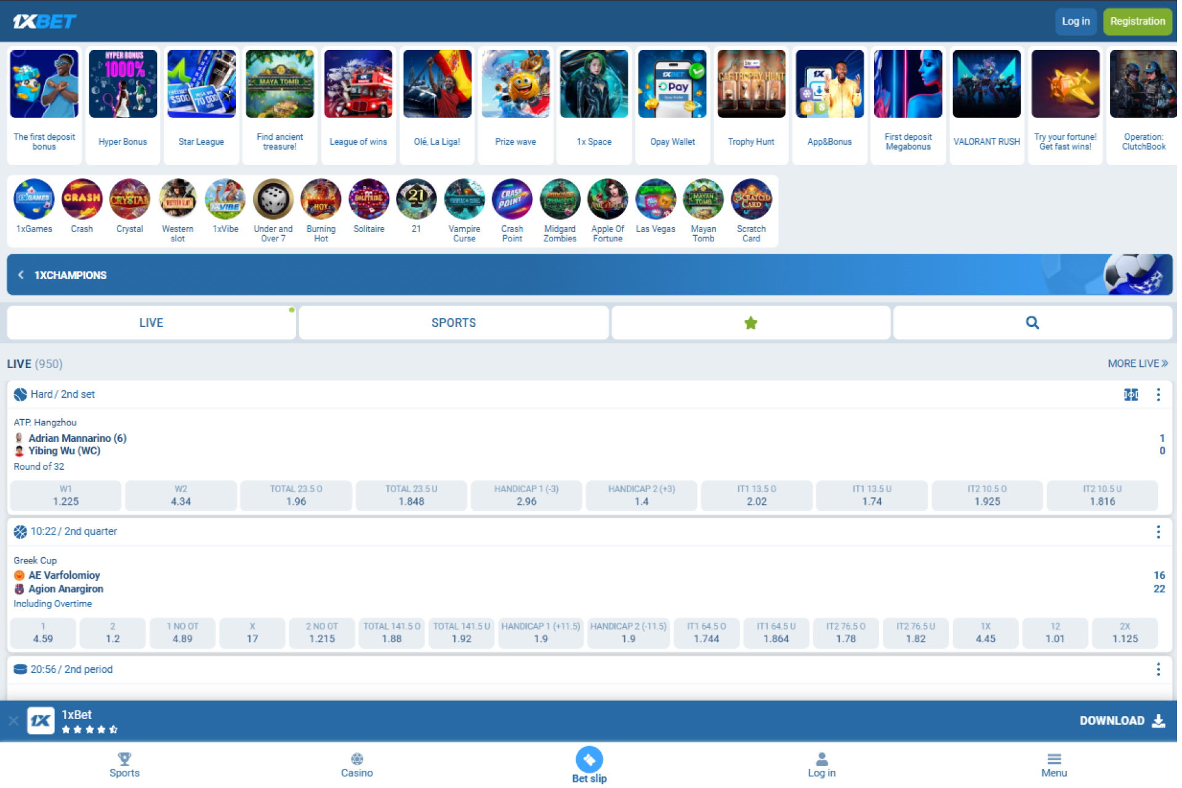The width and height of the screenshot is (1182, 788).
Task: Click the Registration button
Action: pyautogui.click(x=1137, y=21)
